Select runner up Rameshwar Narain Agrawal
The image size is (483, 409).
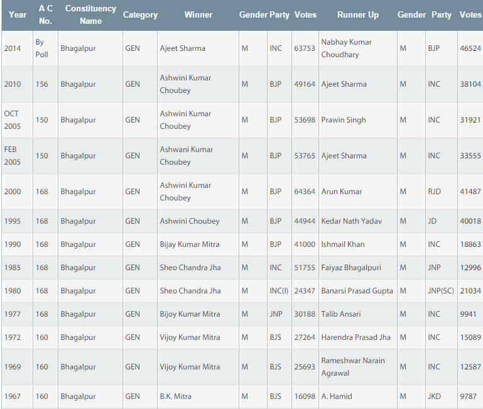(353, 367)
